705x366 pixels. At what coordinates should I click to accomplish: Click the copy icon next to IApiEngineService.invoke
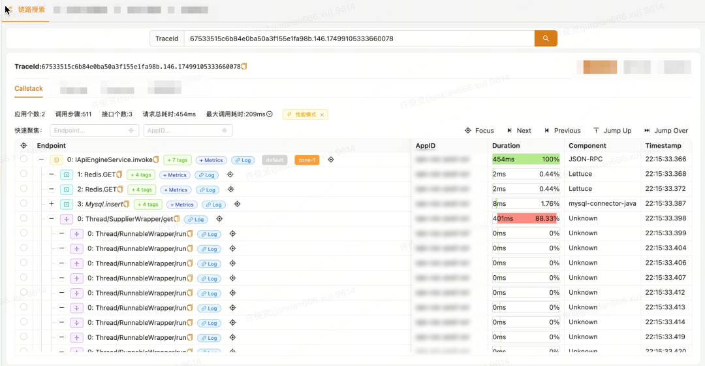click(x=156, y=159)
